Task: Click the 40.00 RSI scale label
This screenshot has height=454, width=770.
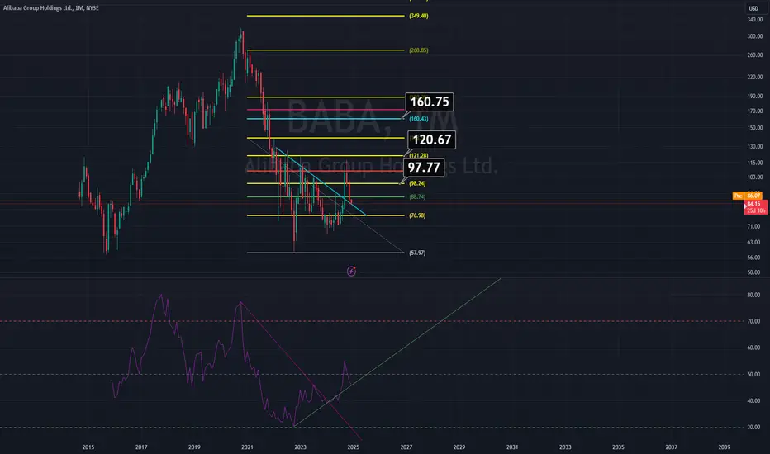Action: coord(753,400)
